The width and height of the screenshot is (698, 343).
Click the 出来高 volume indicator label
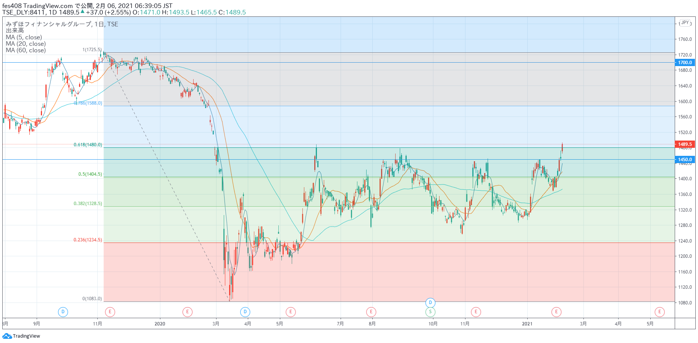coord(15,31)
